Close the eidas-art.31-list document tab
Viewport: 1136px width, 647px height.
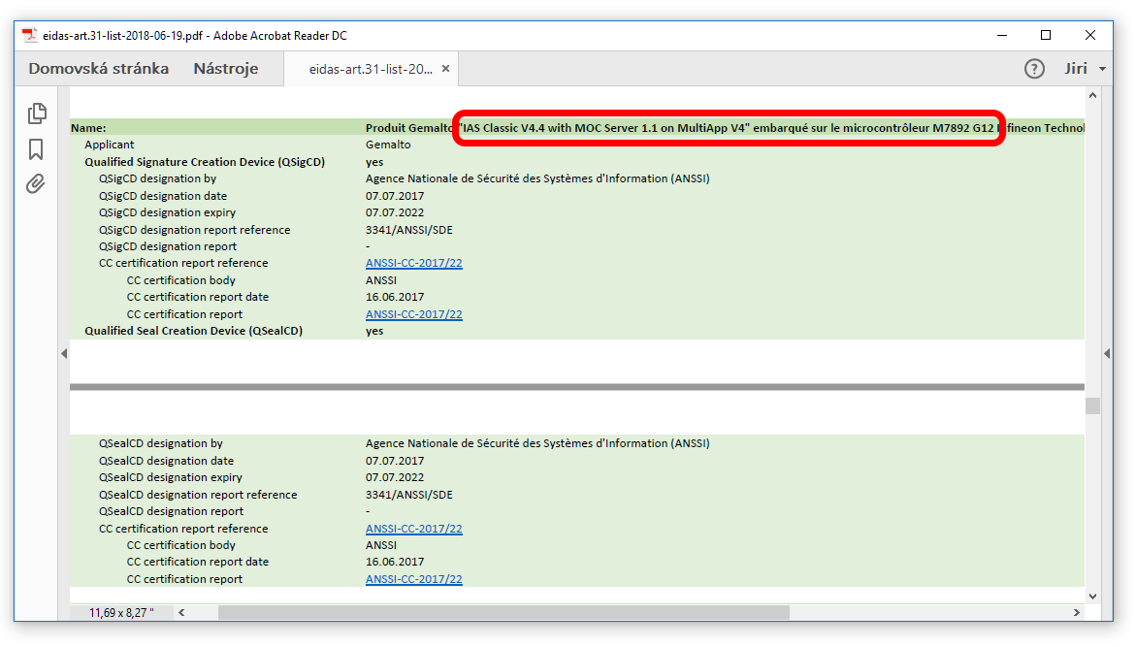445,69
